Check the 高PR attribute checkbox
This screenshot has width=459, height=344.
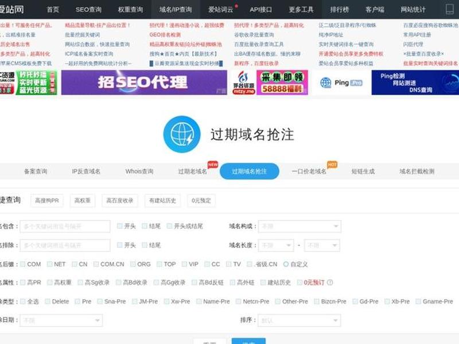click(22, 282)
